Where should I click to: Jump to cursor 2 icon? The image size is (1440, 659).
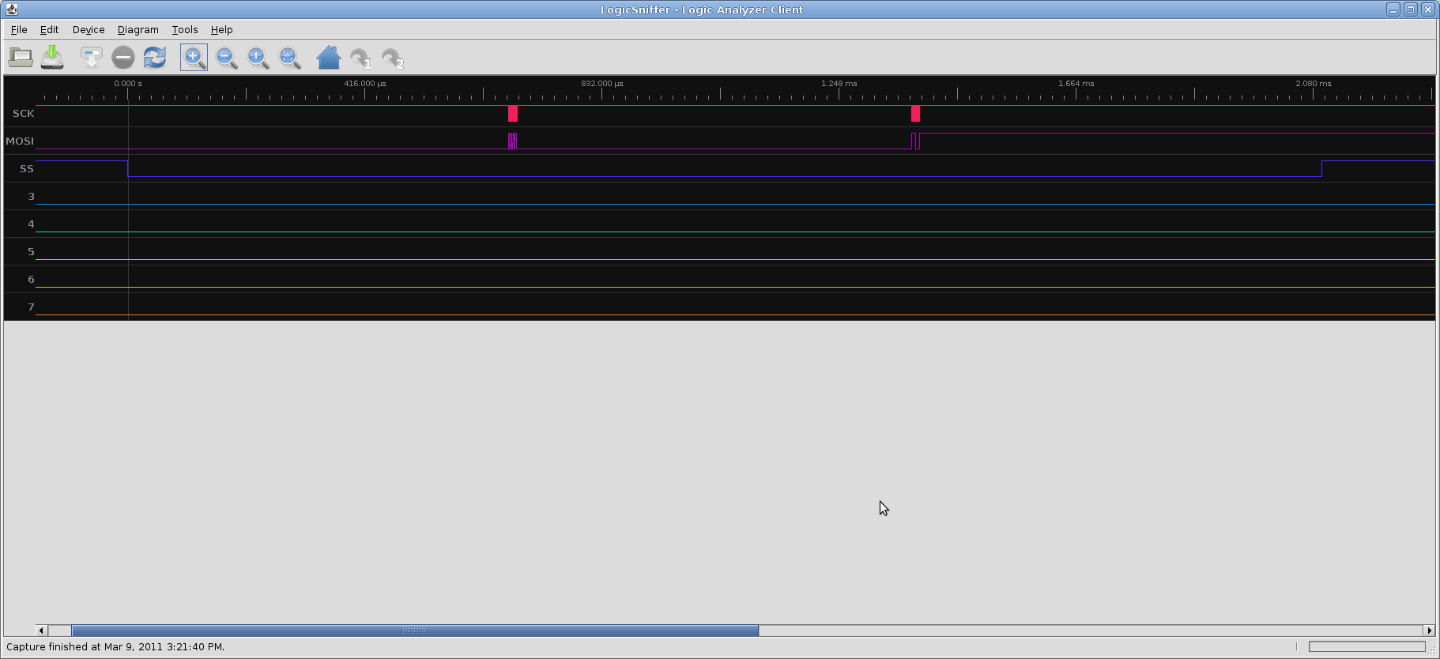pyautogui.click(x=393, y=58)
